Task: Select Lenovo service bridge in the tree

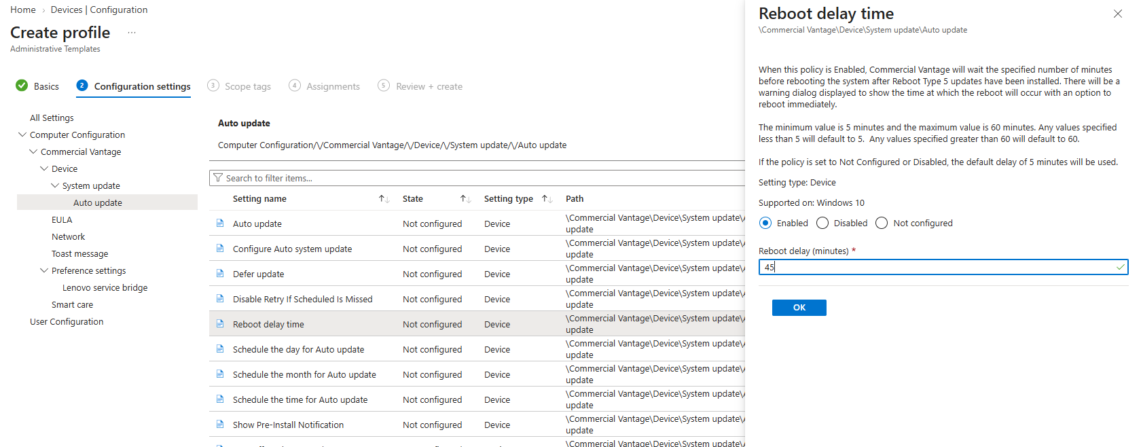Action: [x=105, y=287]
